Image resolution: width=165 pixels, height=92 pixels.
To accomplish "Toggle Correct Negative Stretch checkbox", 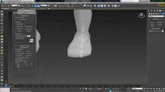I will pos(16,58).
